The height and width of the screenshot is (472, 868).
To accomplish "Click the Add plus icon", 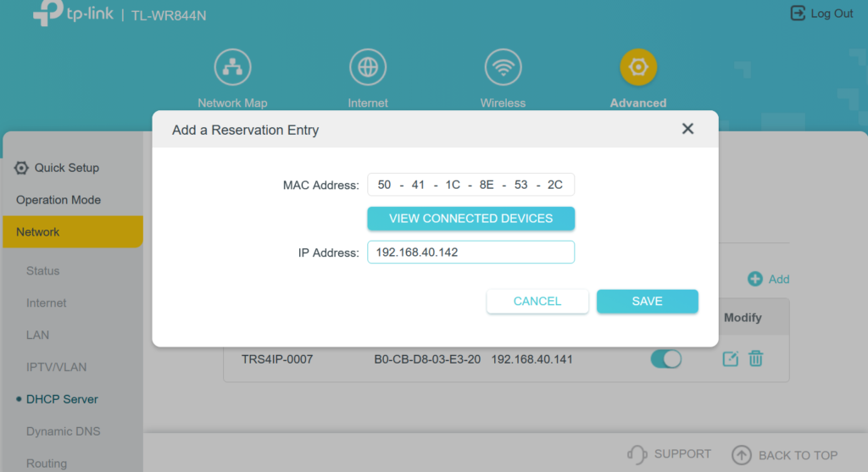I will [x=754, y=279].
